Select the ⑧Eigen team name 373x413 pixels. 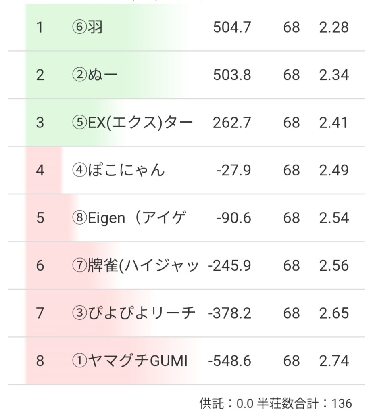(x=129, y=218)
